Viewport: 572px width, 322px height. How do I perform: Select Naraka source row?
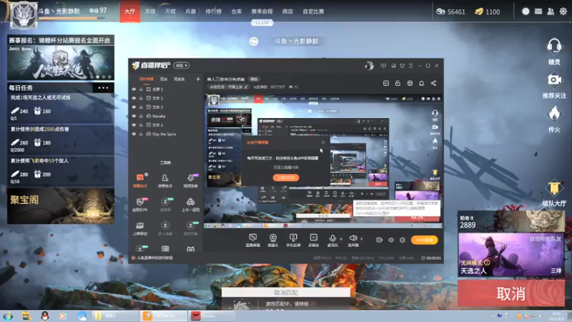click(166, 116)
